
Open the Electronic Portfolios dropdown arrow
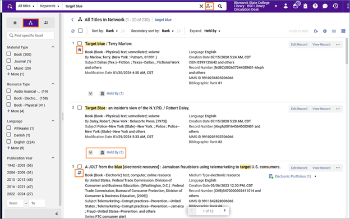(x=315, y=176)
